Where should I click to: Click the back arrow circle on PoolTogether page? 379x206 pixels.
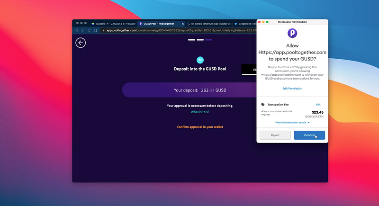[x=81, y=43]
